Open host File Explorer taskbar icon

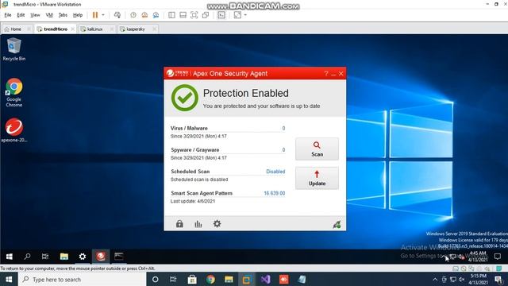coord(229,279)
